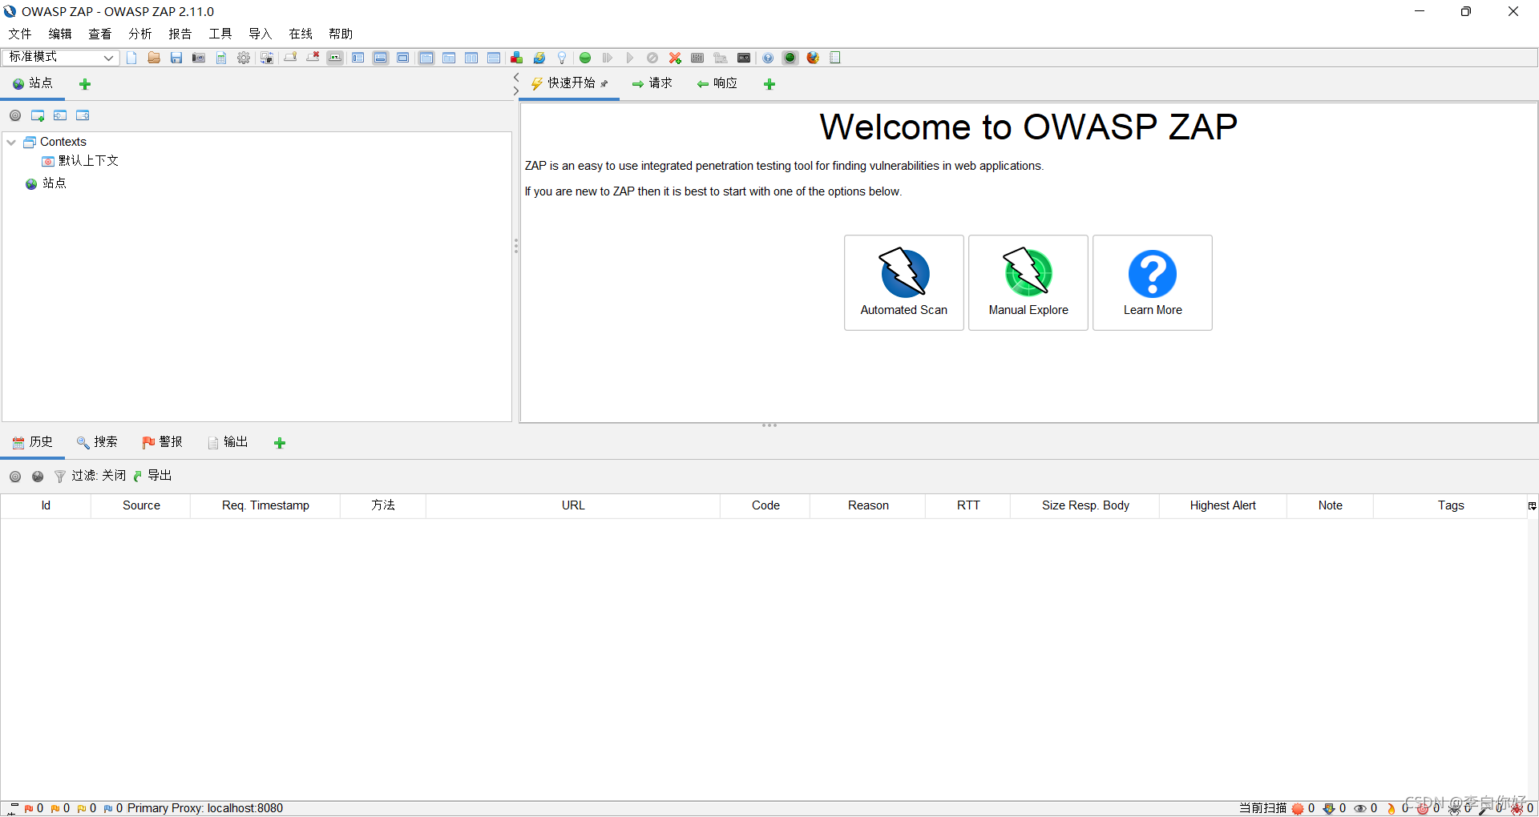This screenshot has width=1539, height=817.
Task: Click the Persist Session floppy-disk icon
Action: [x=176, y=58]
